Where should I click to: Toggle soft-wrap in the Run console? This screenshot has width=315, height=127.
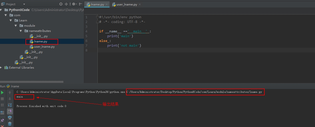tap(10, 105)
